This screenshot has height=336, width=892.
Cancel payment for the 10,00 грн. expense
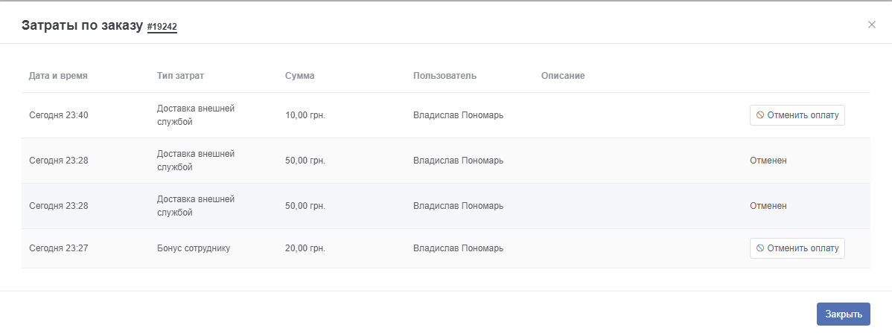797,115
